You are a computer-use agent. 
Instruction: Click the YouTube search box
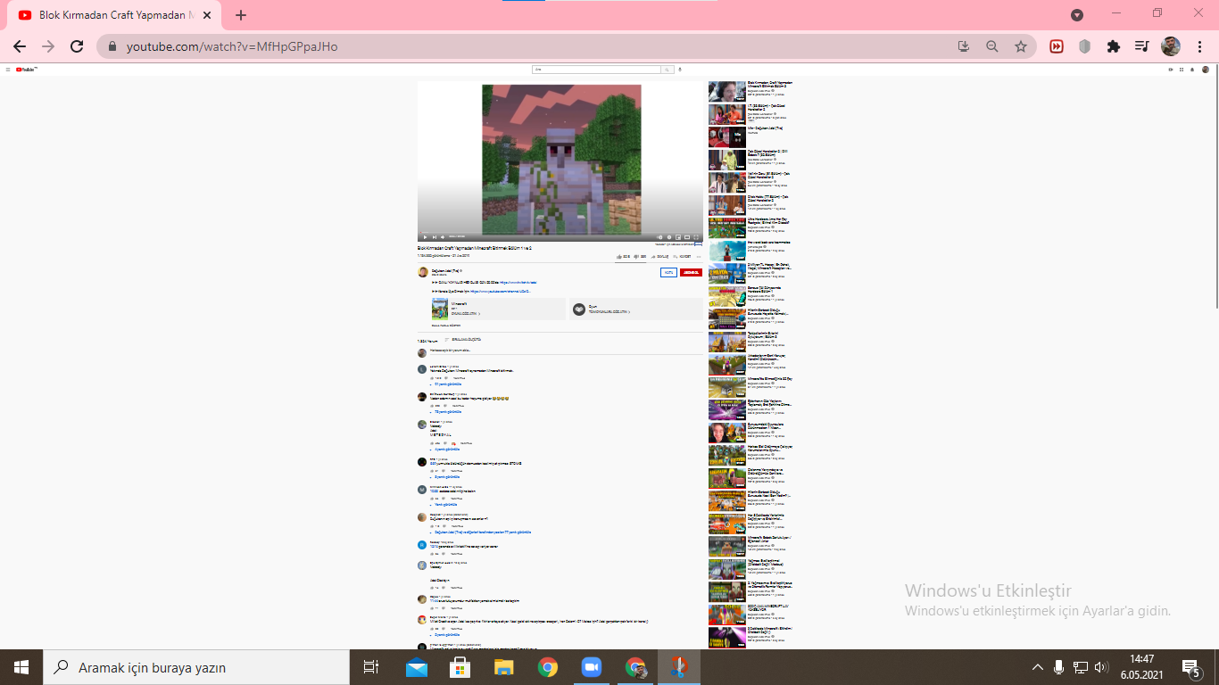596,69
